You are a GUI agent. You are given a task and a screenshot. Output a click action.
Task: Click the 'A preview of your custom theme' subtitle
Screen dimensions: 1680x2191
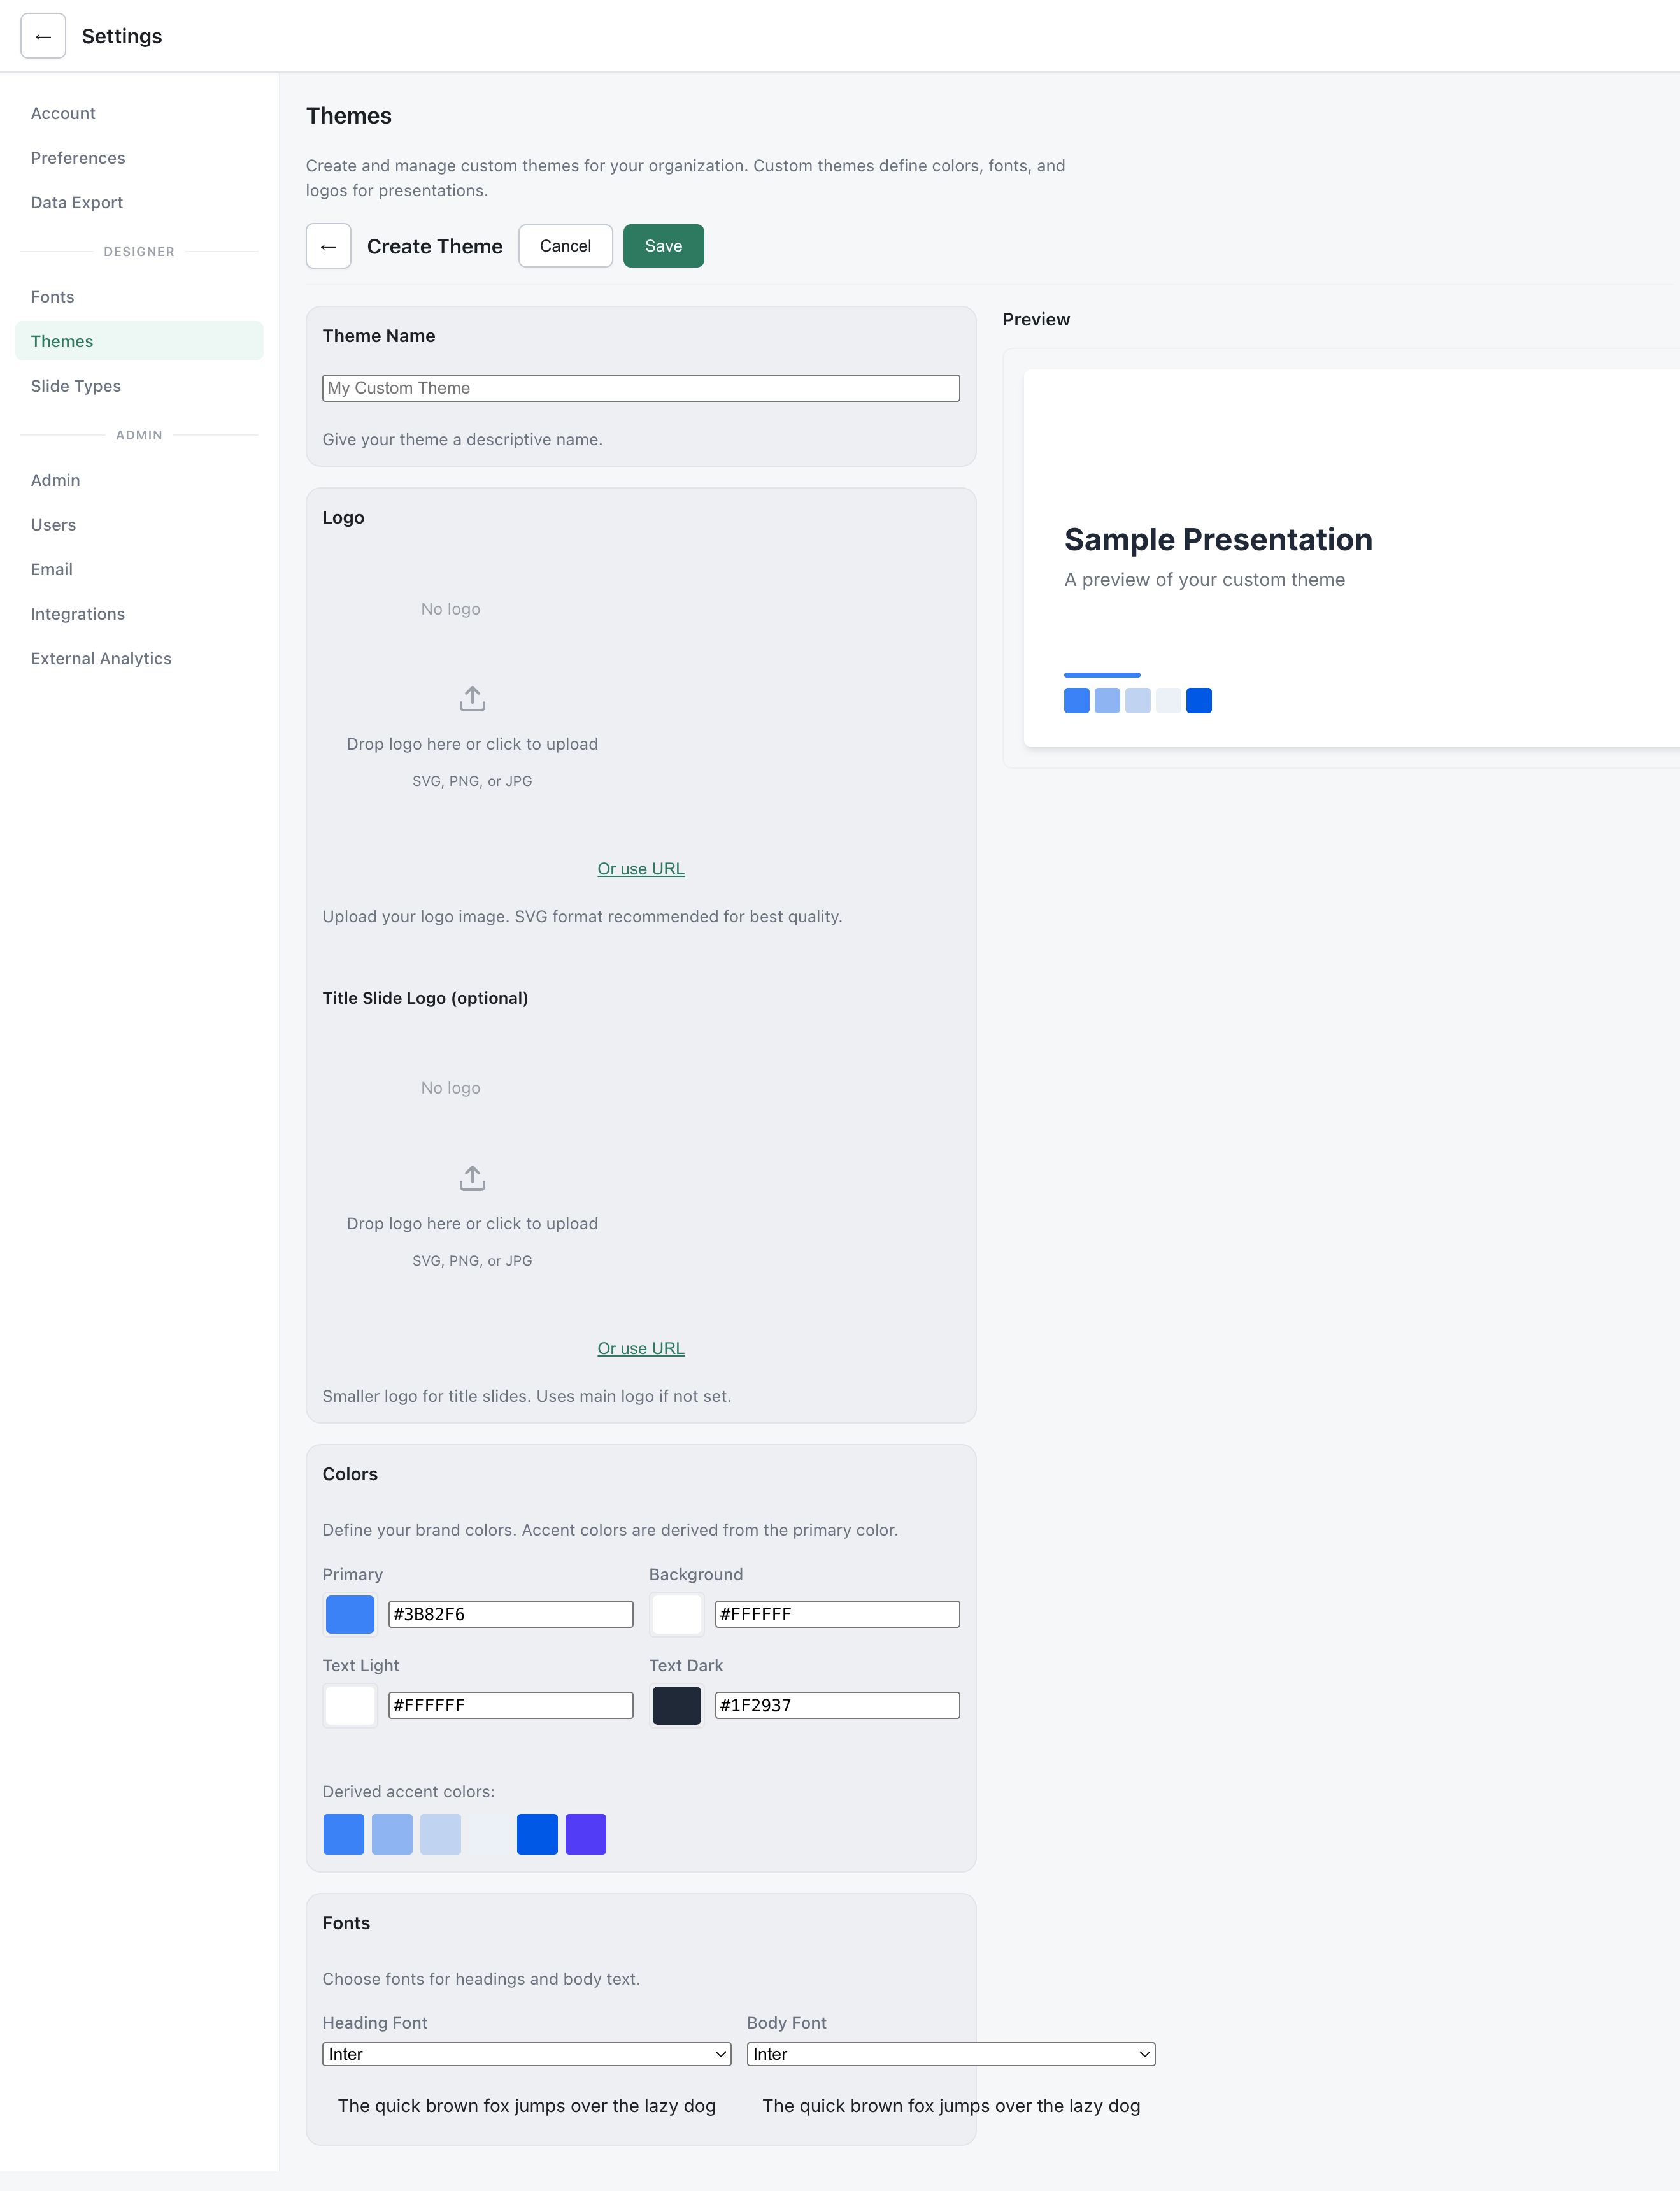click(1204, 580)
